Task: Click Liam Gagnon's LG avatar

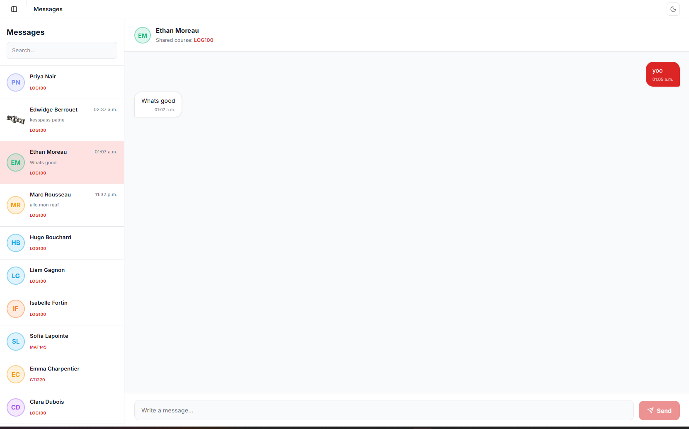Action: tap(16, 276)
